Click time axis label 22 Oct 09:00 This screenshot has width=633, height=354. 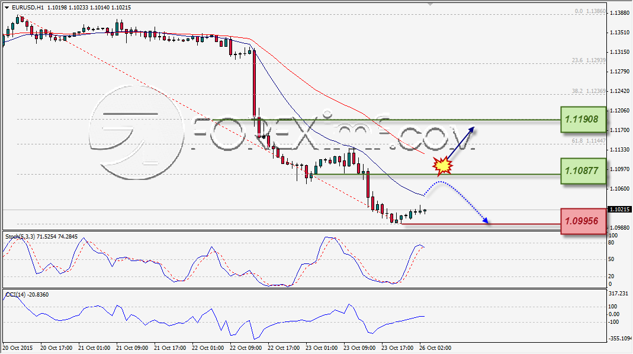(x=246, y=347)
